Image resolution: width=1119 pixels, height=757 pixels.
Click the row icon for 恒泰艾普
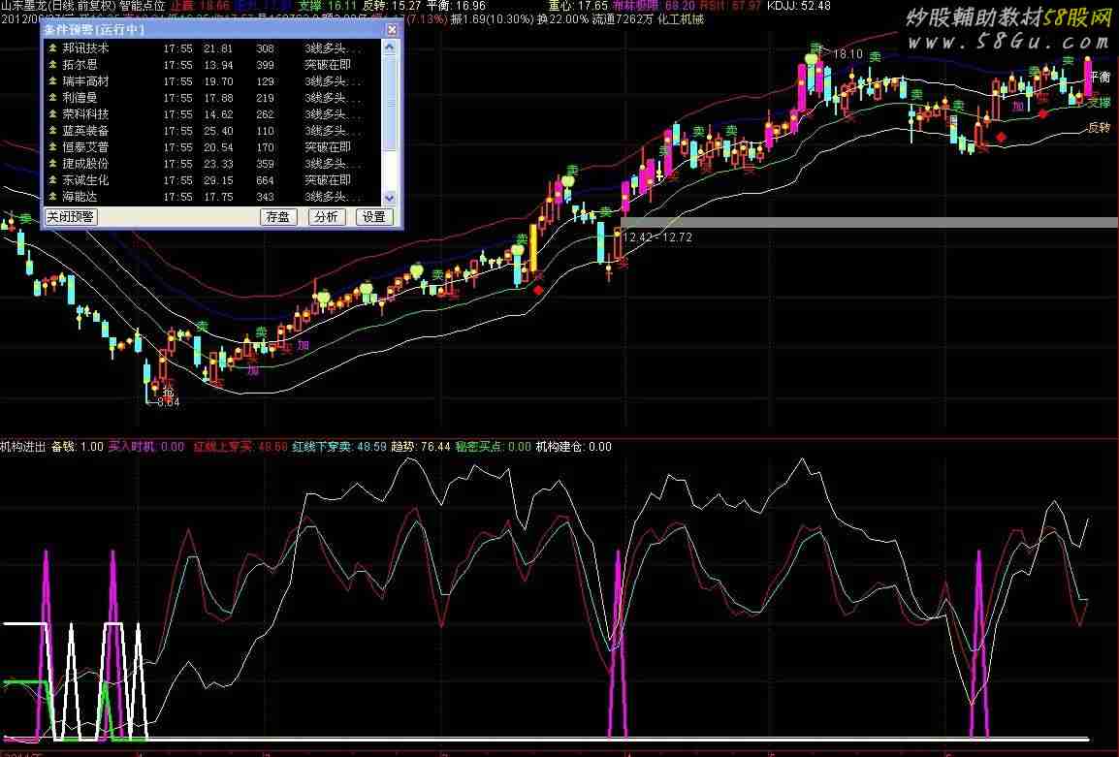click(x=52, y=147)
